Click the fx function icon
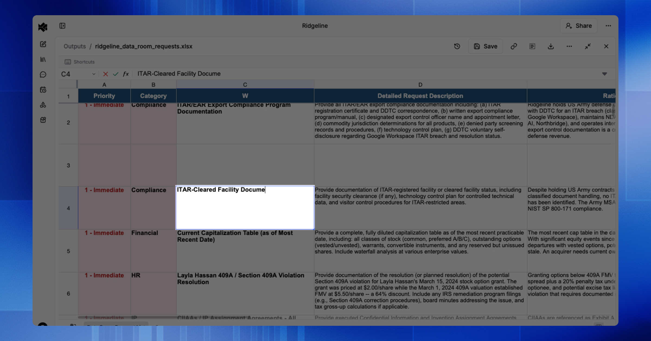This screenshot has width=651, height=341. click(126, 74)
